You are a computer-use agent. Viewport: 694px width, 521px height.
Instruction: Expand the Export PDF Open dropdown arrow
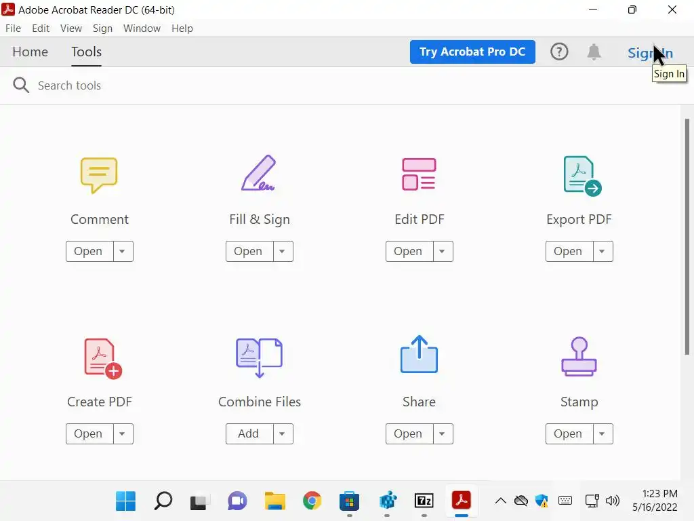[603, 251]
